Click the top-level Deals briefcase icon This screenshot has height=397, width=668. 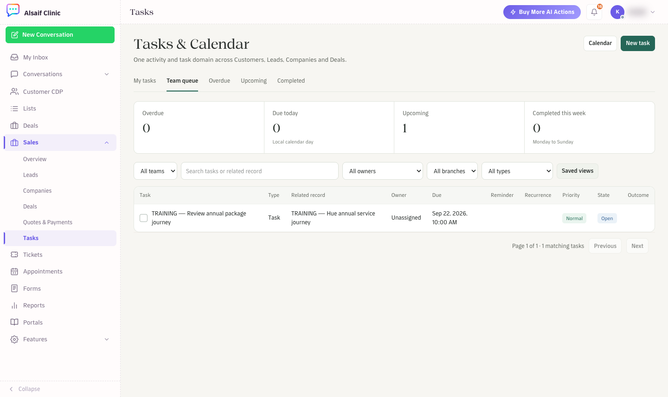14,125
